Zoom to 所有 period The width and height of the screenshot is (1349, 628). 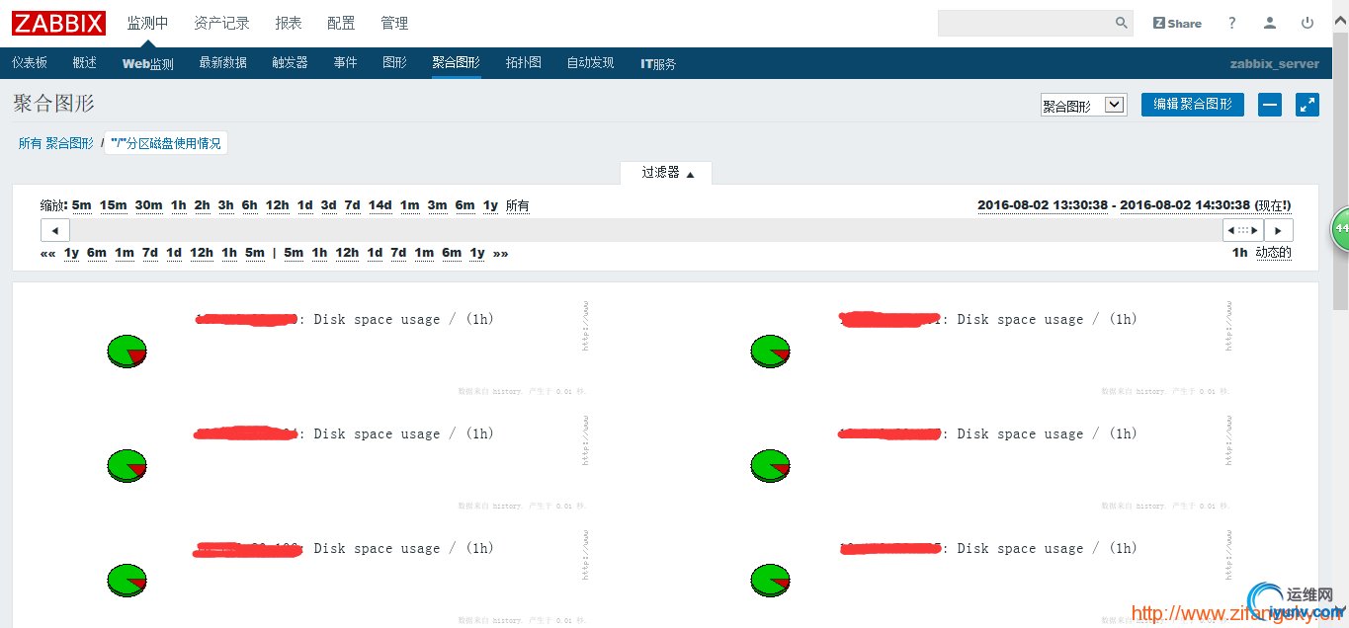click(x=518, y=205)
